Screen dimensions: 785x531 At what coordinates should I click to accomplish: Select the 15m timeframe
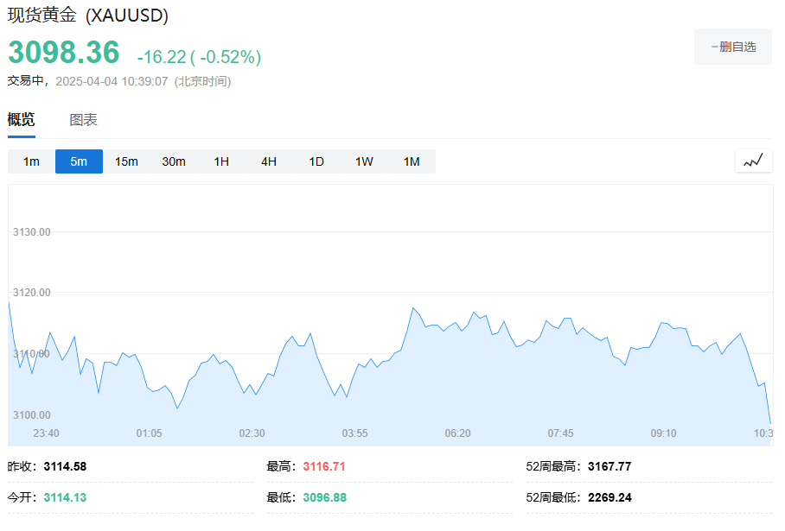click(126, 161)
